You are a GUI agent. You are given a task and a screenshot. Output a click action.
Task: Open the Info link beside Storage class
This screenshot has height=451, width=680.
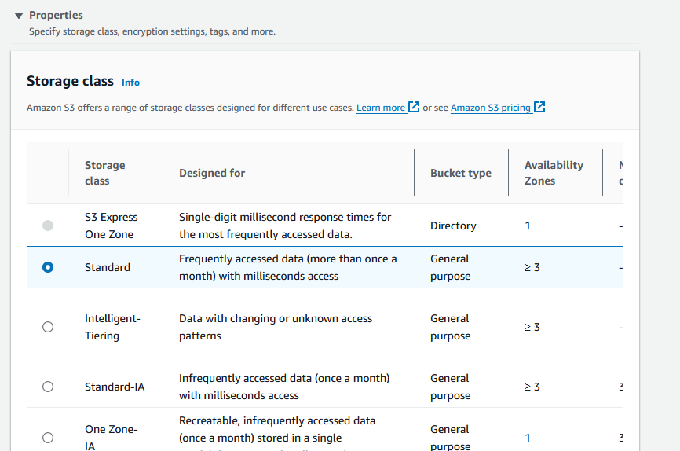[x=130, y=82]
